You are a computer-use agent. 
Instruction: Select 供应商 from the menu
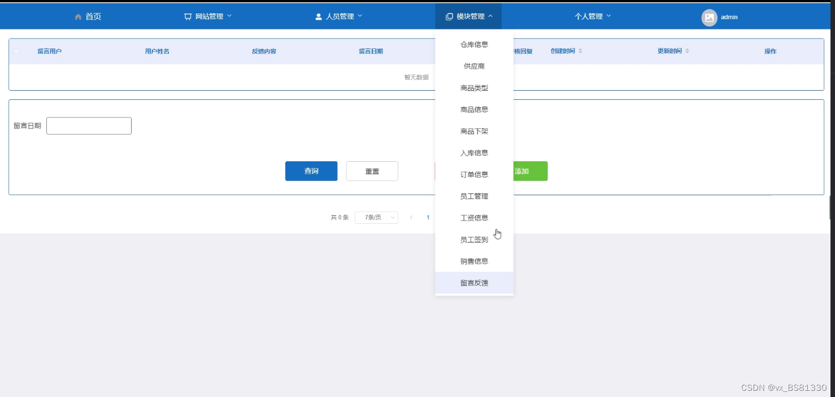click(474, 67)
